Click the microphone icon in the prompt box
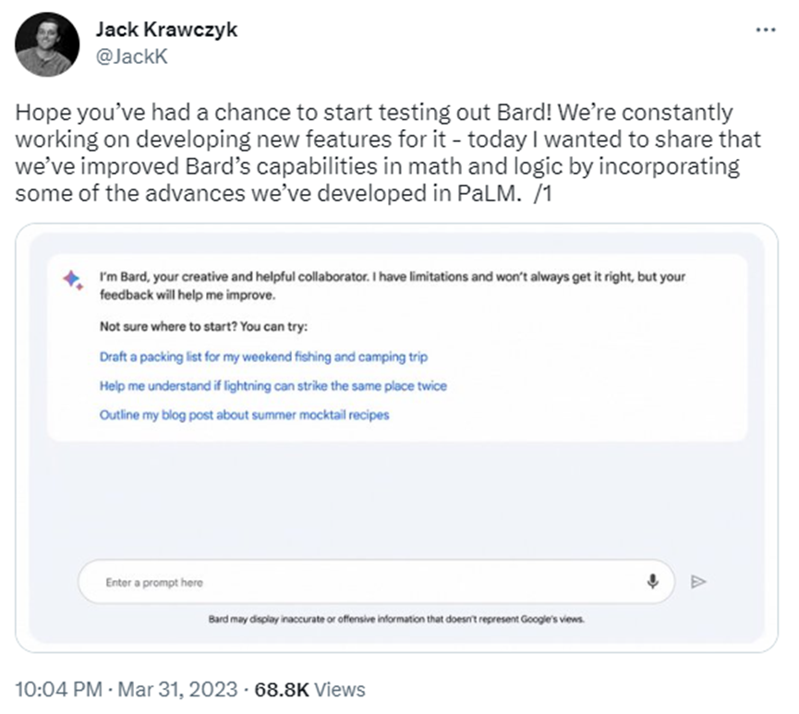799x714 pixels. (652, 581)
